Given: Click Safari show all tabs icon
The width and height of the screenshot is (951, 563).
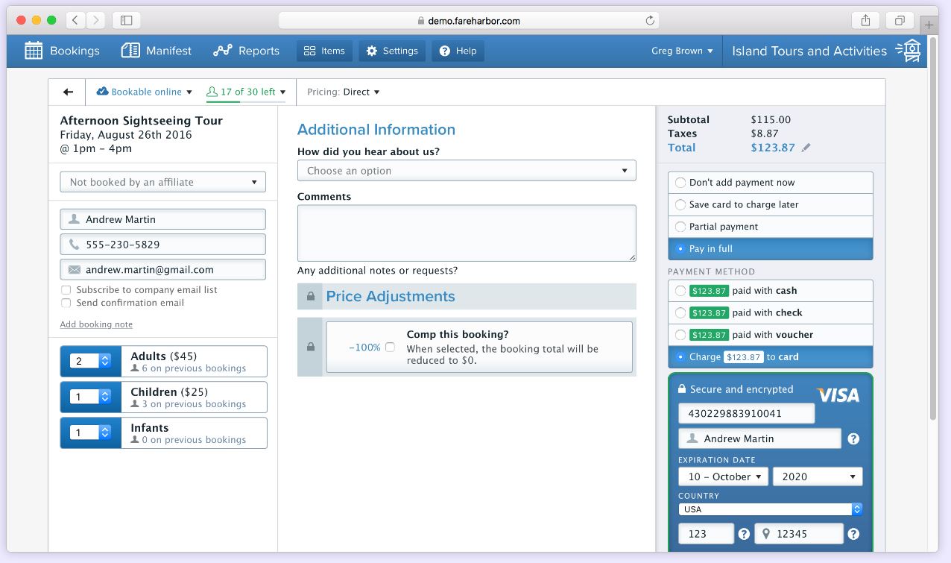Looking at the screenshot, I should coord(900,20).
